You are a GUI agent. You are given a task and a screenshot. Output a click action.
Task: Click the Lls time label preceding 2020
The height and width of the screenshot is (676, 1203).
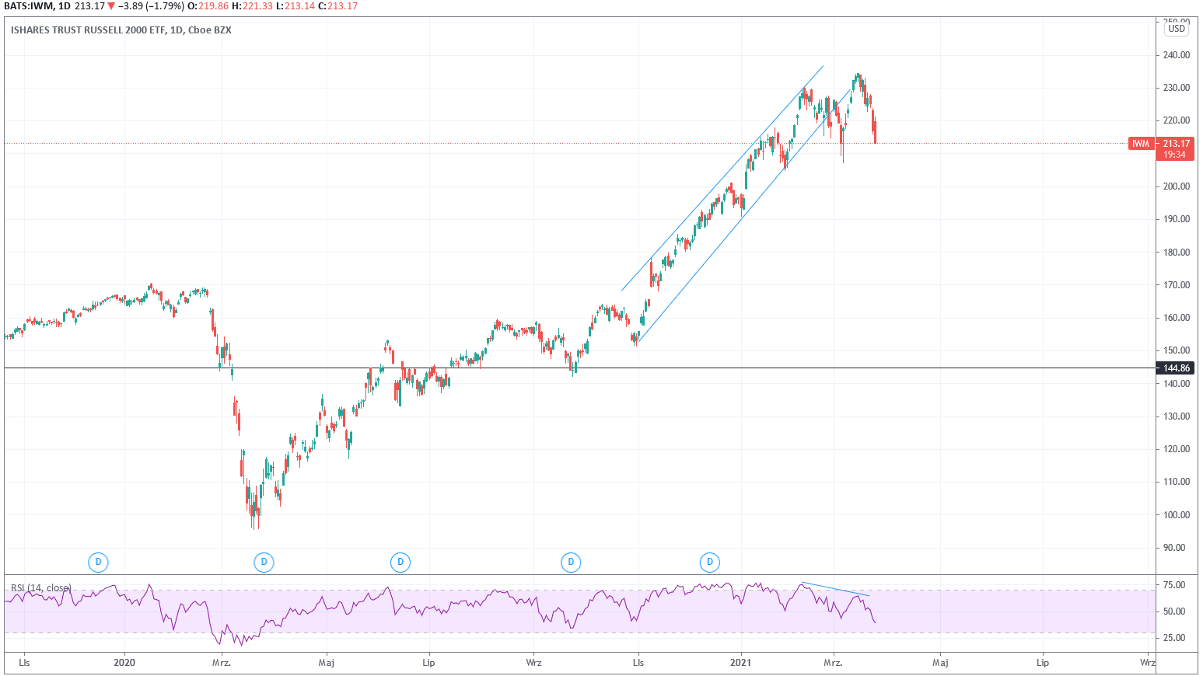tap(25, 663)
